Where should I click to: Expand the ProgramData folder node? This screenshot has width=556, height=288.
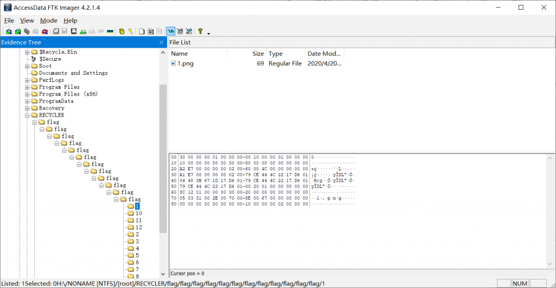(x=27, y=101)
